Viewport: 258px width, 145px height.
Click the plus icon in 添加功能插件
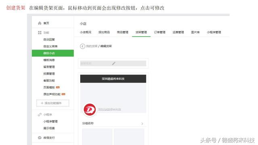42,103
